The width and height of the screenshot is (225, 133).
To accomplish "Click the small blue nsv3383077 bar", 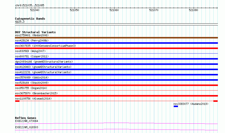I will coord(176,106).
